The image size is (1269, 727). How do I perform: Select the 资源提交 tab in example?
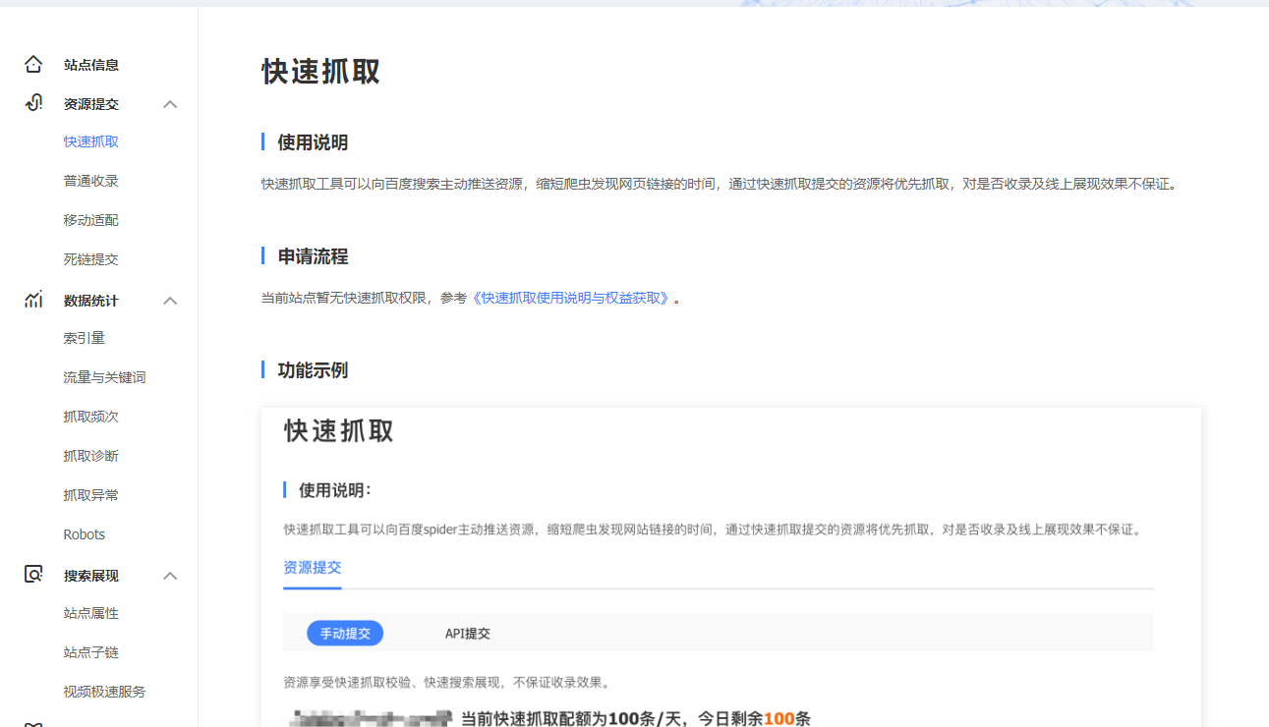click(x=313, y=568)
